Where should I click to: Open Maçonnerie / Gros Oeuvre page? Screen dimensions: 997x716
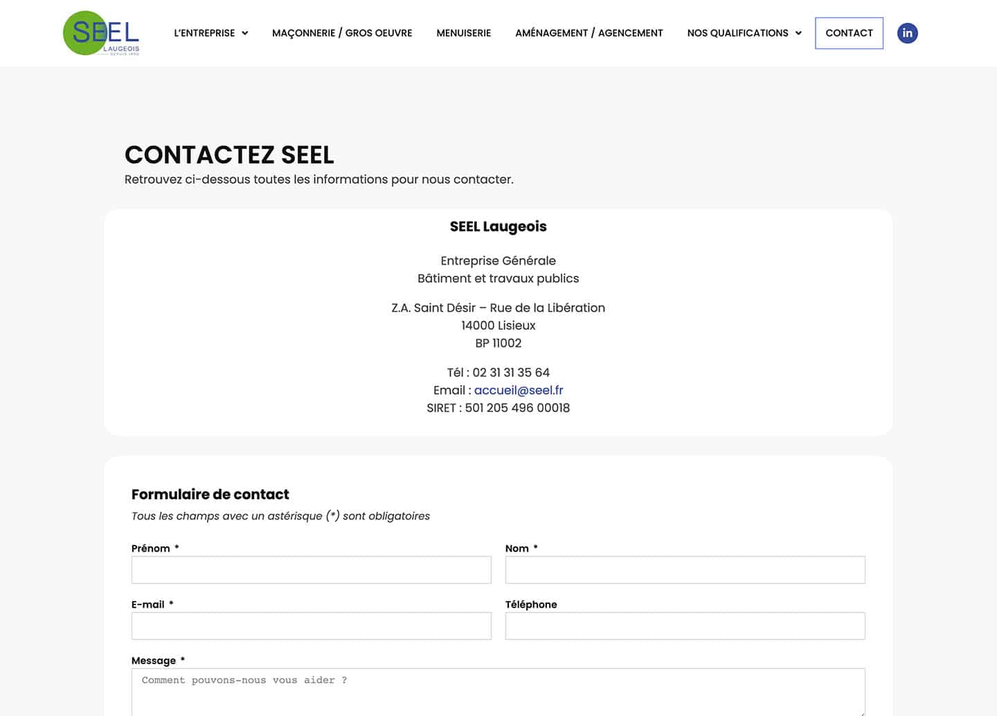click(x=342, y=33)
